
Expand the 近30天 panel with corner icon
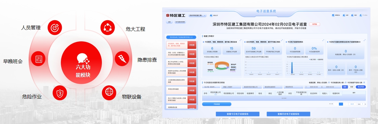click(x=282, y=40)
